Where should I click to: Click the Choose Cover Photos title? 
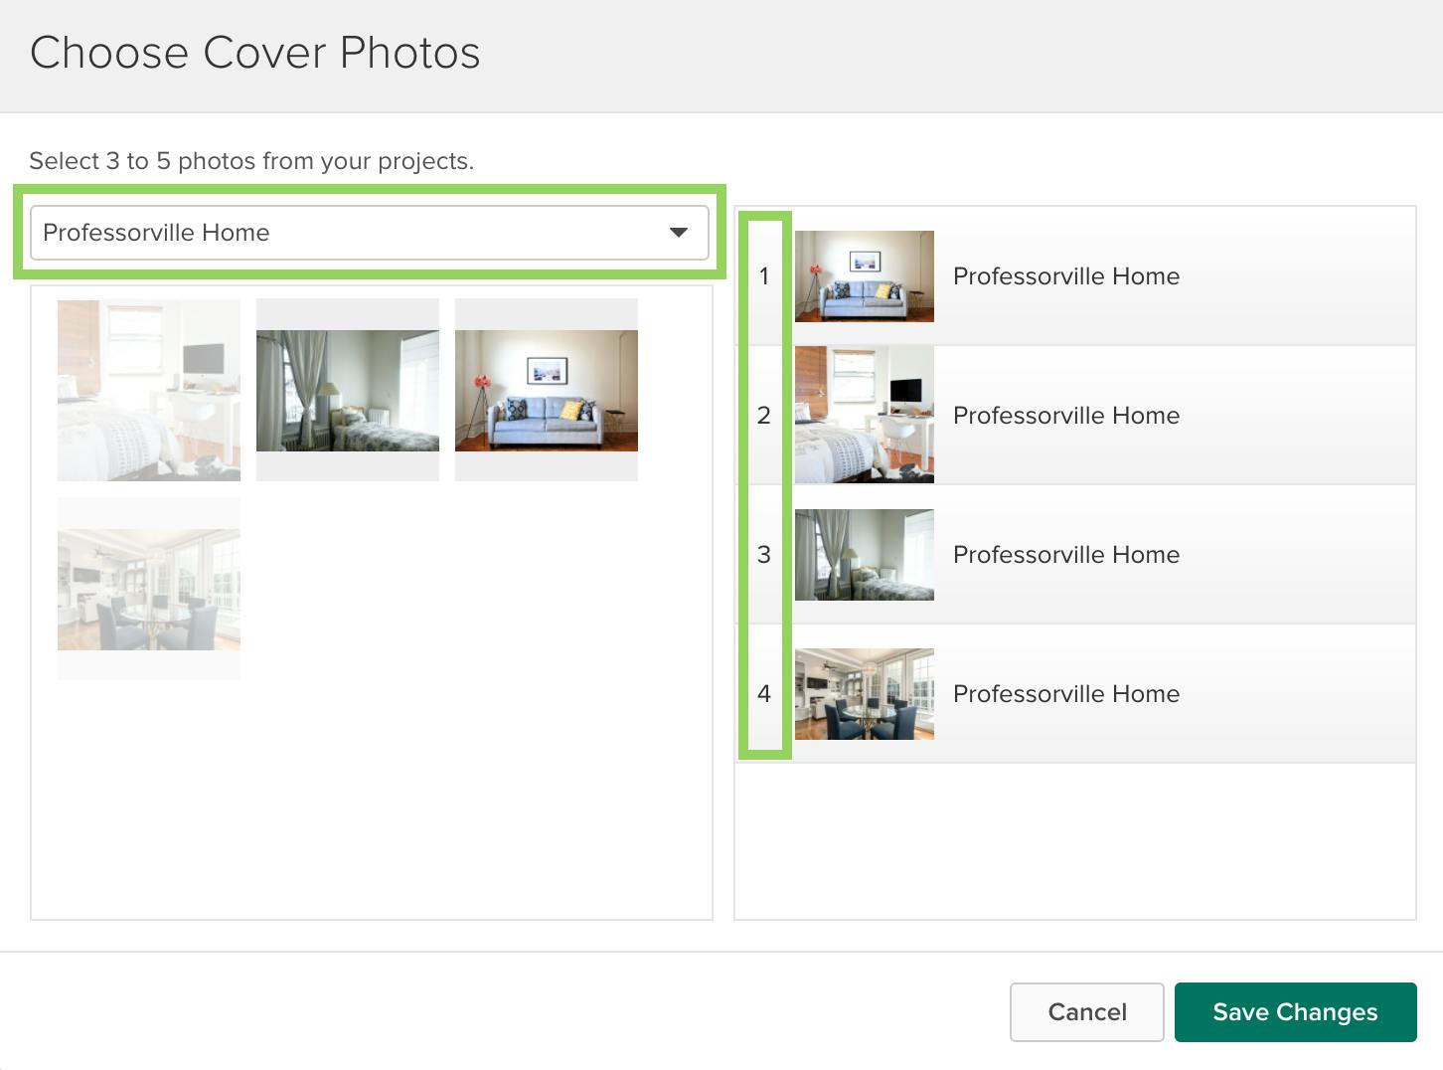pyautogui.click(x=255, y=53)
